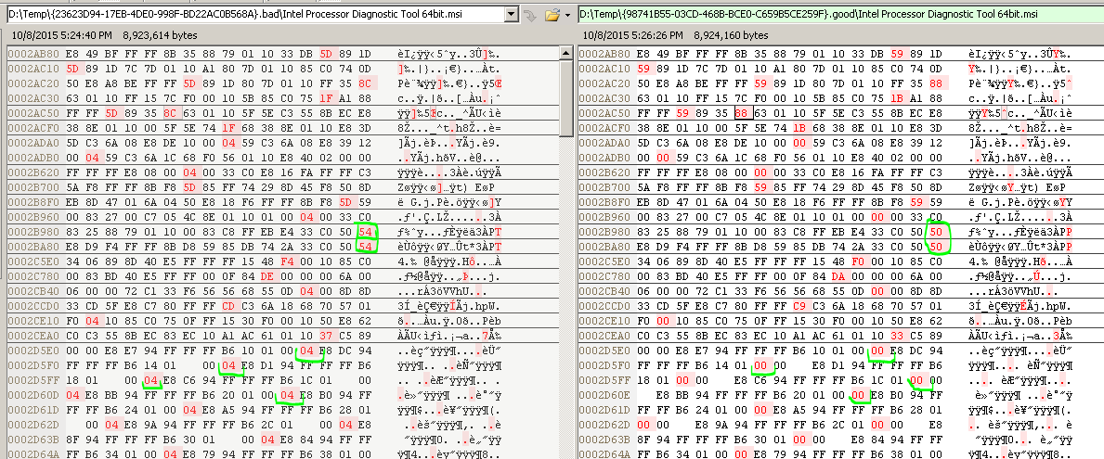Select byte 8C in left row 0002AC20
The height and width of the screenshot is (459, 1104).
pyautogui.click(x=365, y=84)
